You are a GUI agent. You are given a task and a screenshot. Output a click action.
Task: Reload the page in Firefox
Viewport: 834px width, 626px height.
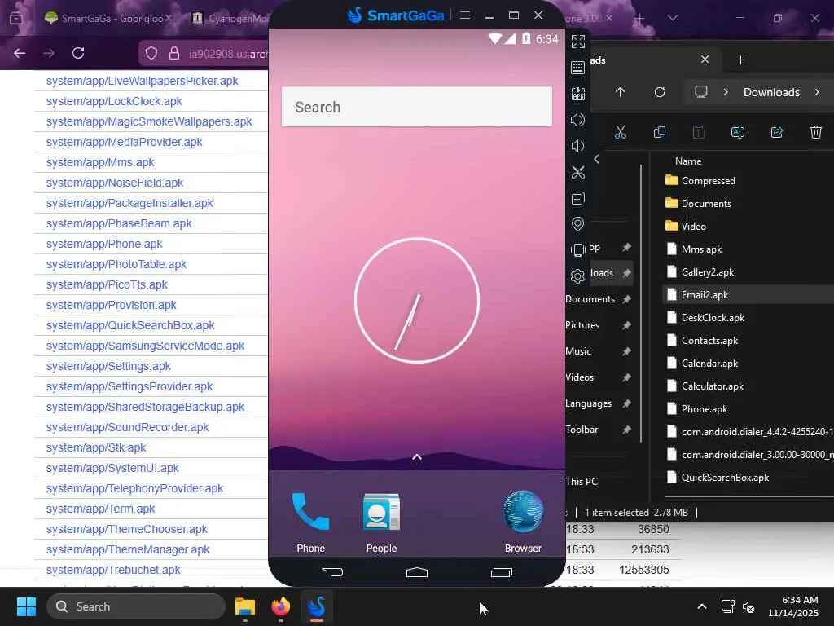coord(78,53)
